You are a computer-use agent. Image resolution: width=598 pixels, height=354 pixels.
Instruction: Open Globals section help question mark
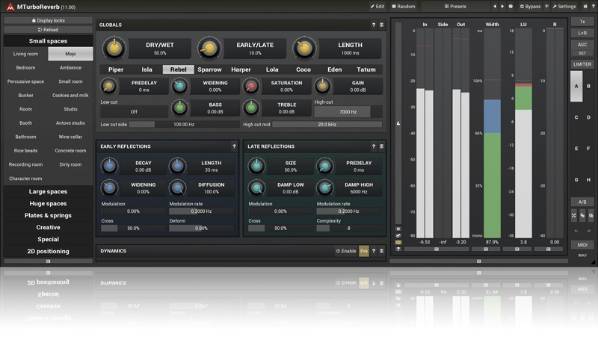[x=373, y=25]
